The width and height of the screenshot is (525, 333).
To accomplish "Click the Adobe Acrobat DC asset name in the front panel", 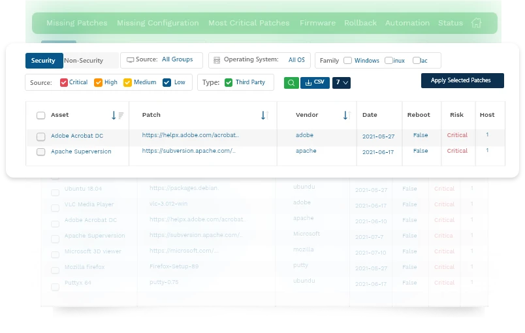I will click(77, 136).
